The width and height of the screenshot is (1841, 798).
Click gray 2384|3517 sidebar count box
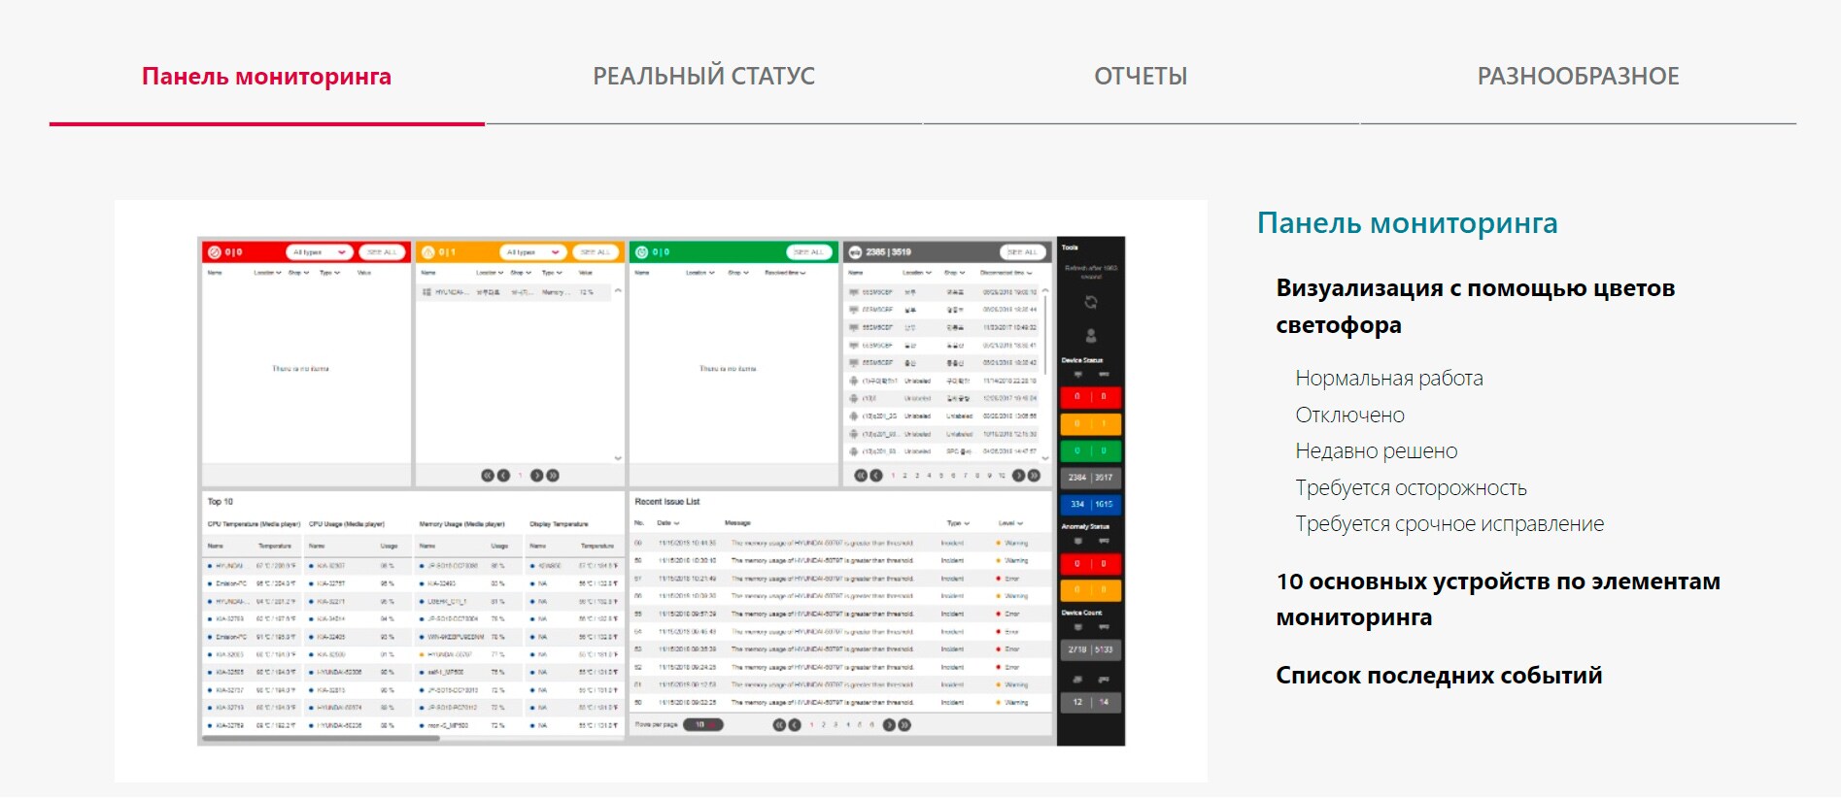1091,478
